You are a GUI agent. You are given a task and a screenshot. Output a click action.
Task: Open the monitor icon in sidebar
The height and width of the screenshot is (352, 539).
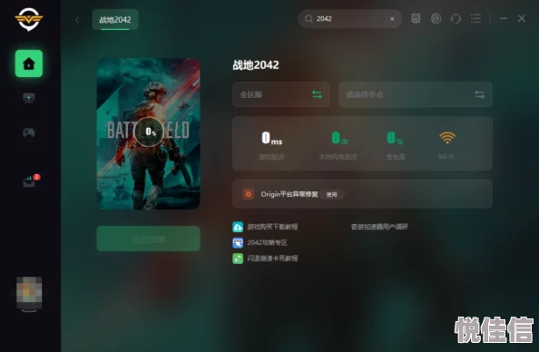(x=29, y=98)
